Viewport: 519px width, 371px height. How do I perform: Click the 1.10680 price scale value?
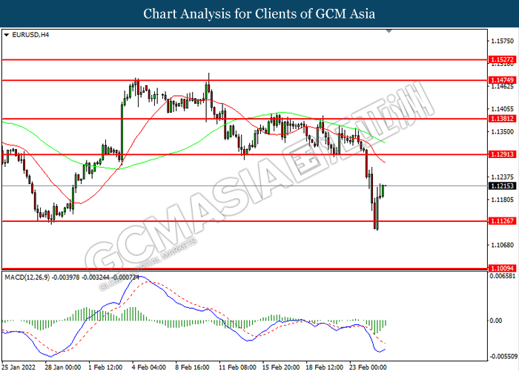[503, 245]
